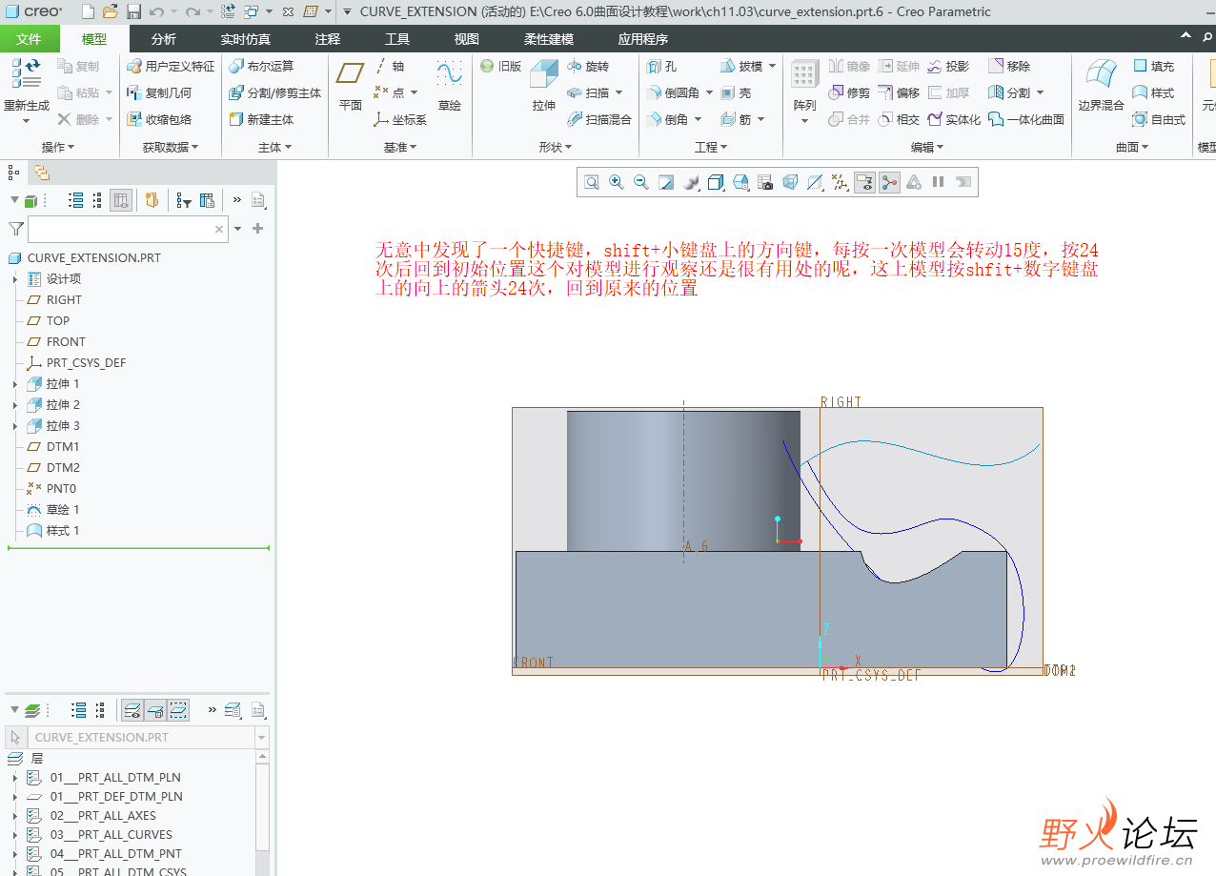1216x876 pixels.
Task: Open the Freestyle (自由式) tool
Action: click(1159, 120)
